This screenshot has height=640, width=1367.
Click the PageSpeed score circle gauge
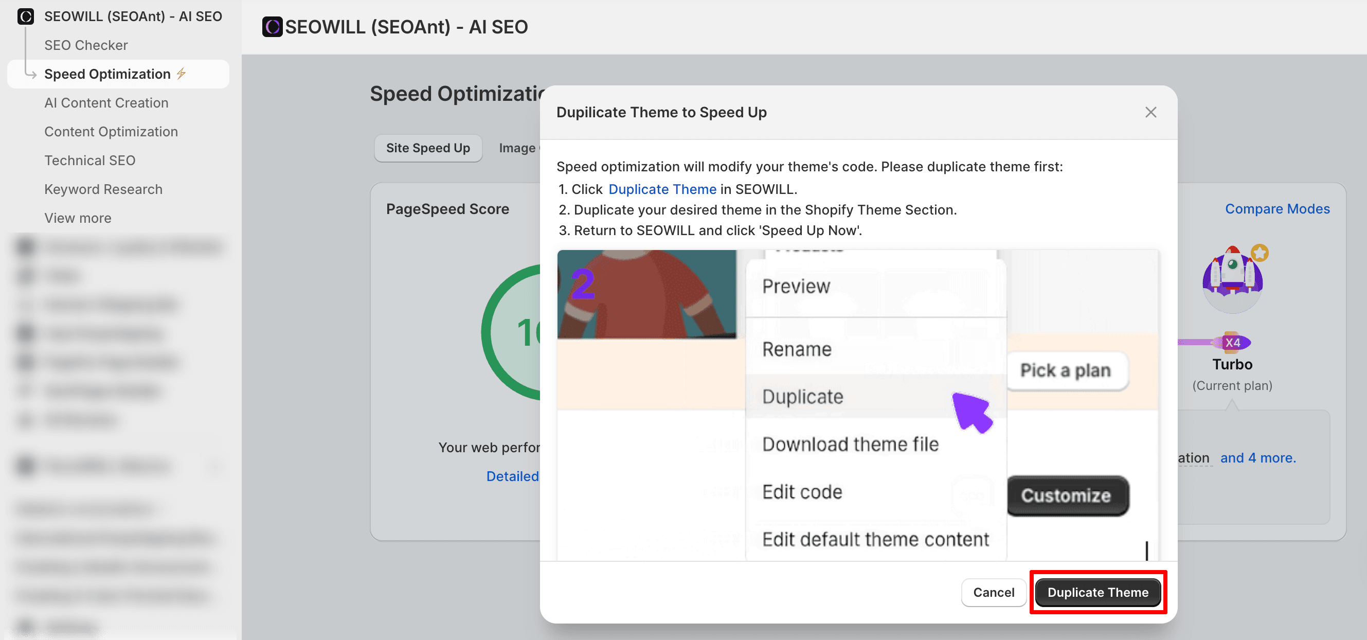click(512, 332)
